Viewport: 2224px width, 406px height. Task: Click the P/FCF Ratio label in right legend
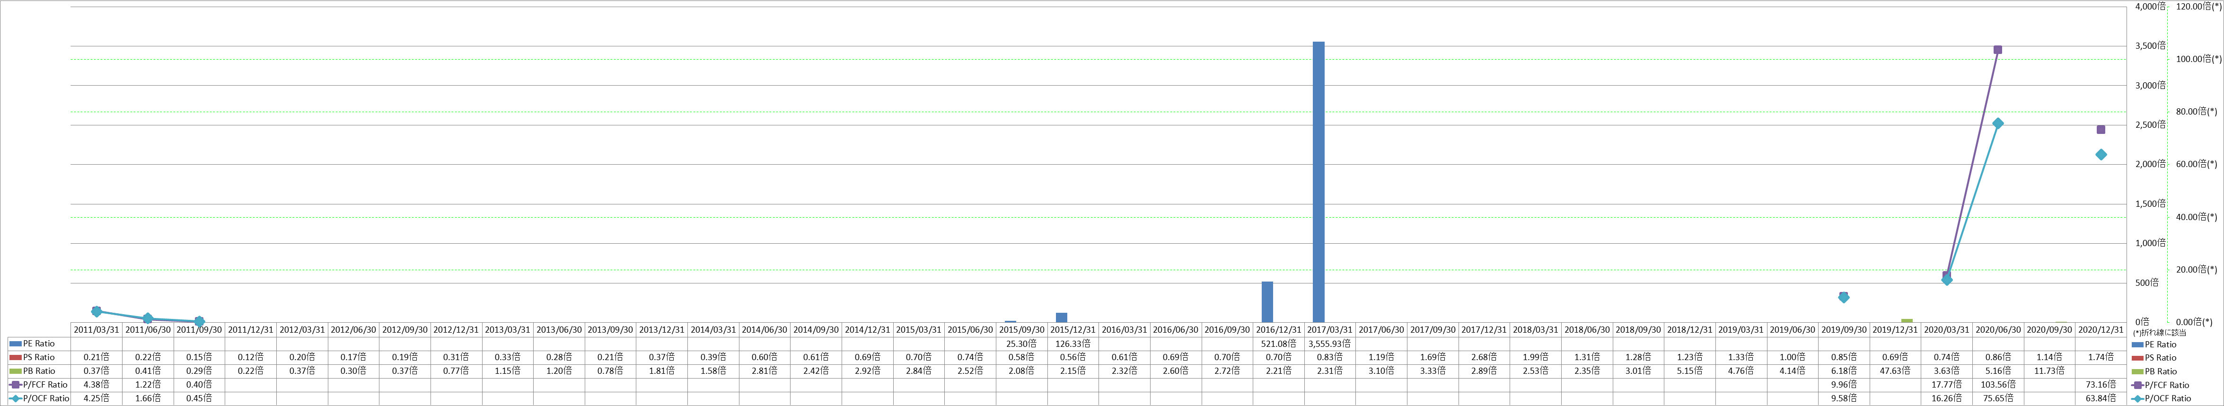pos(2167,385)
